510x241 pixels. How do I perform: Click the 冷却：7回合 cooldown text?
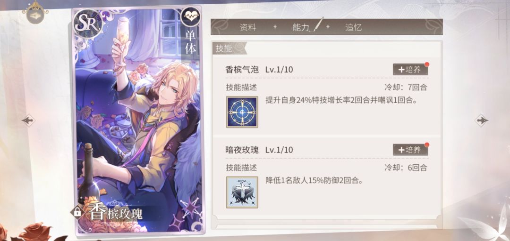click(406, 87)
